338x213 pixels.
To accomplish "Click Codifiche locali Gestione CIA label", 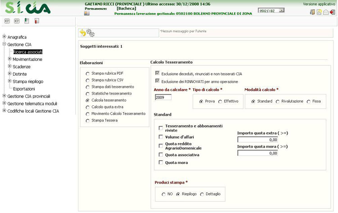I will tap(33, 111).
